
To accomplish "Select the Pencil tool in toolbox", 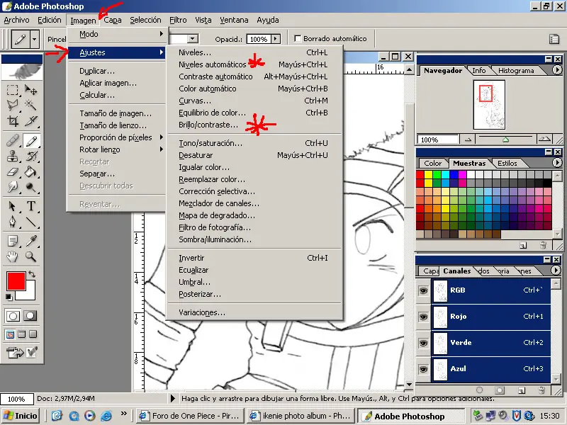I will (31, 140).
